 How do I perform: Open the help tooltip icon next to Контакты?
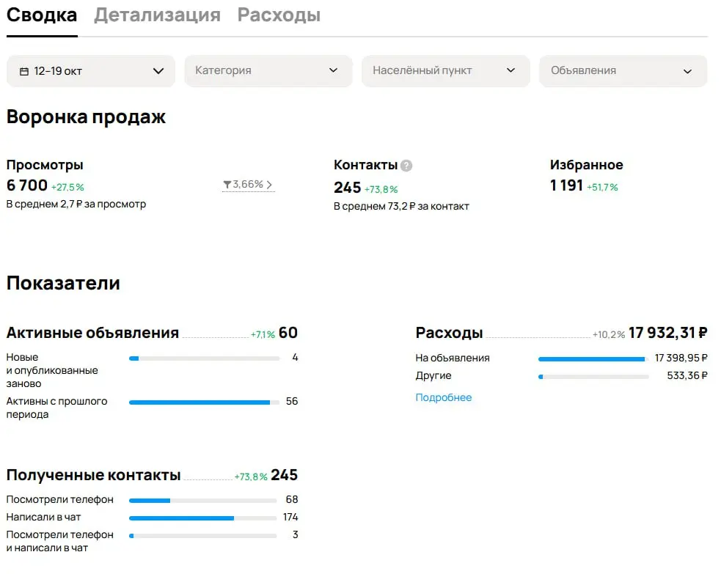(406, 165)
